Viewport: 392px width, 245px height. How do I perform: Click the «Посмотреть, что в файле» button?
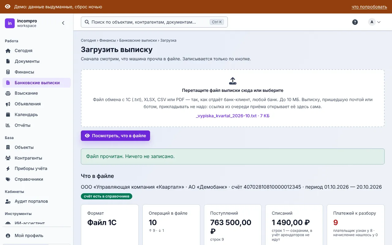click(115, 136)
